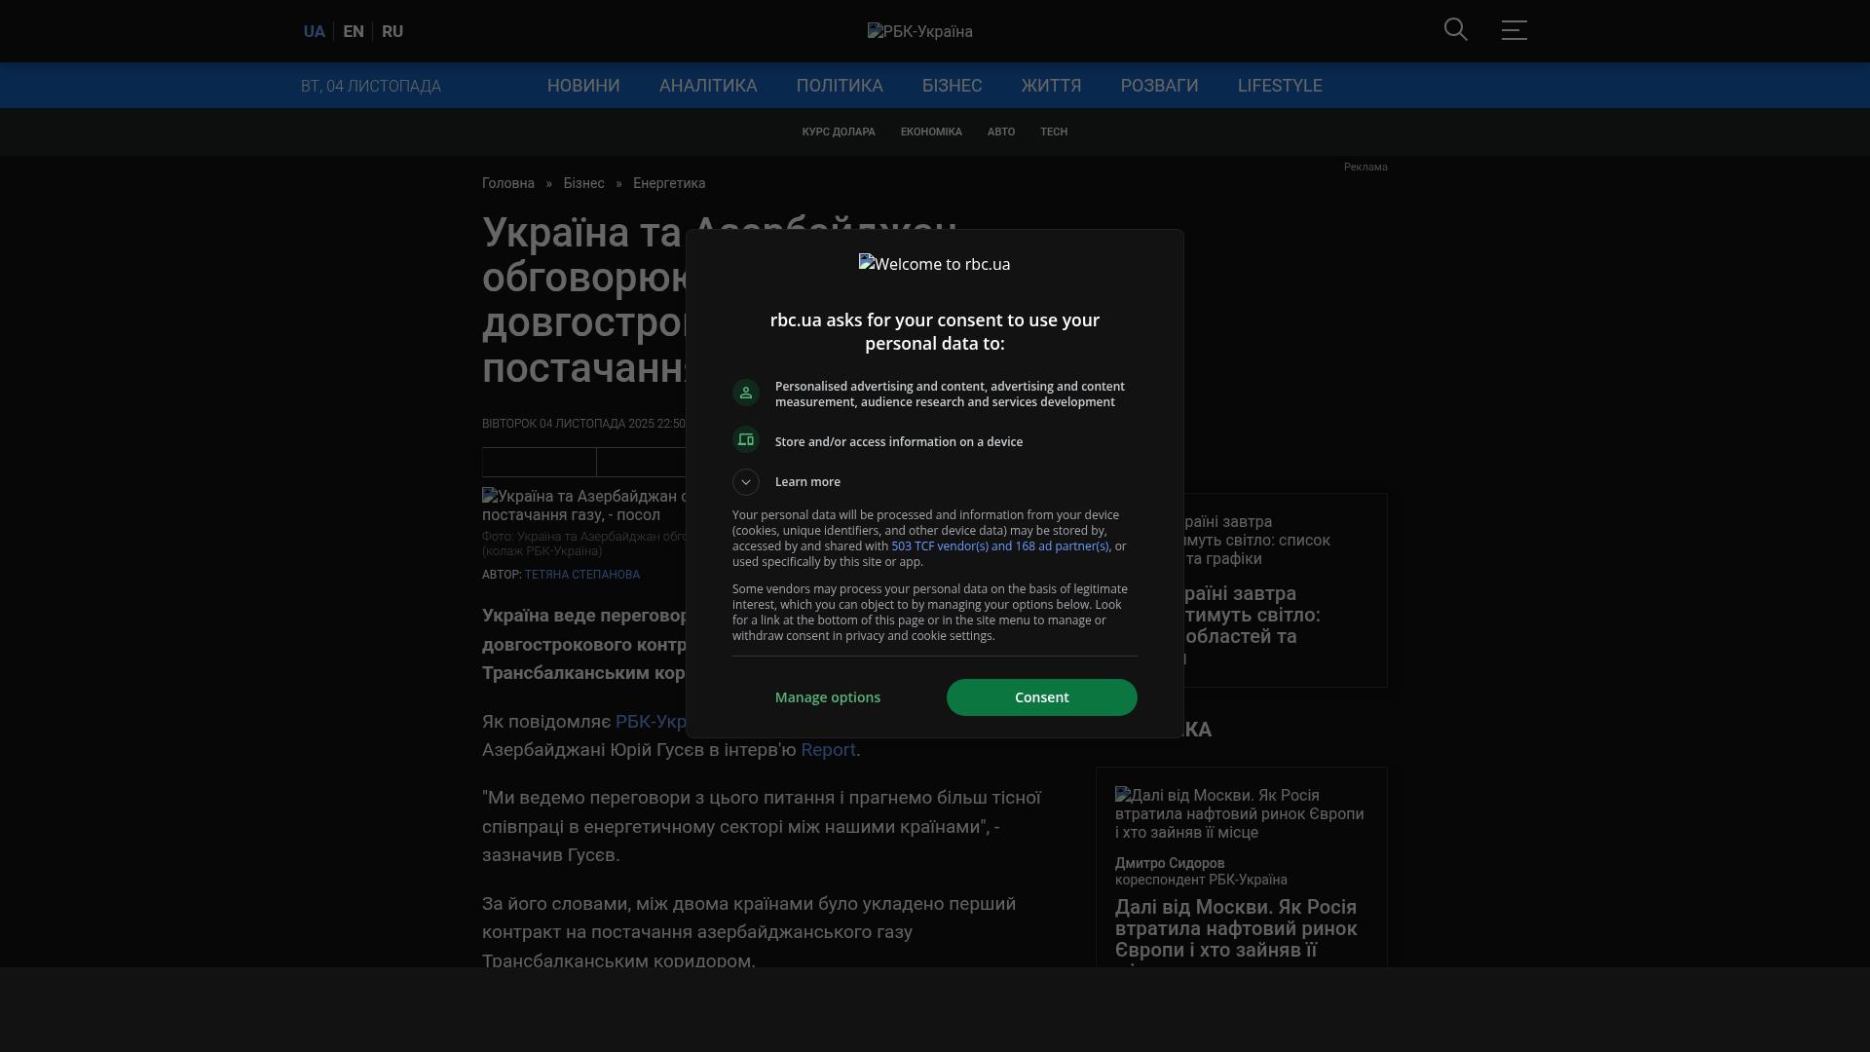This screenshot has height=1052, width=1870.
Task: Switch language to EN
Action: point(354,32)
